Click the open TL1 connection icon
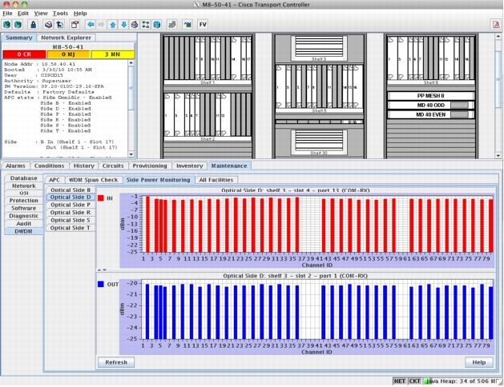Screen dimensions: 504x387 (172, 24)
